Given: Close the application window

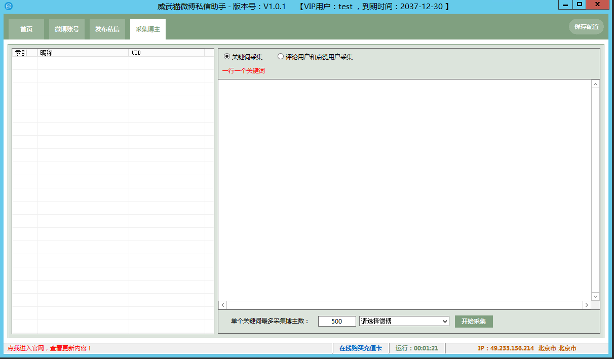Looking at the screenshot, I should click(x=598, y=5).
